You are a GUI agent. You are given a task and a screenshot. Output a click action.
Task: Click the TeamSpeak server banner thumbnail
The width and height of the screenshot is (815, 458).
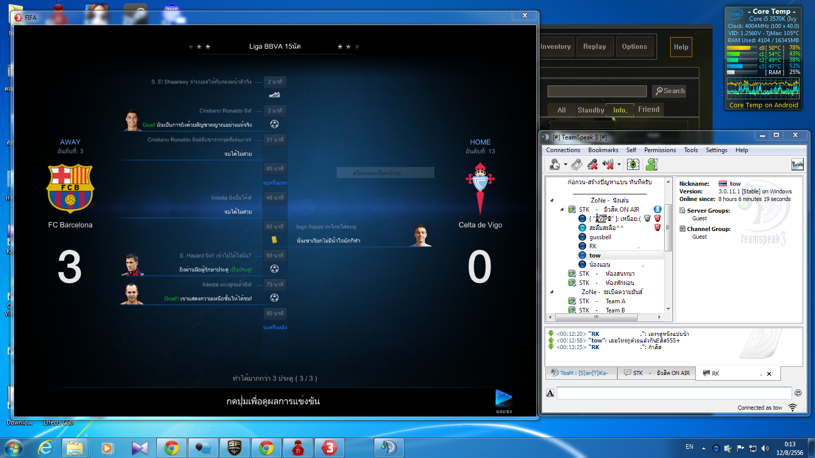(x=797, y=164)
